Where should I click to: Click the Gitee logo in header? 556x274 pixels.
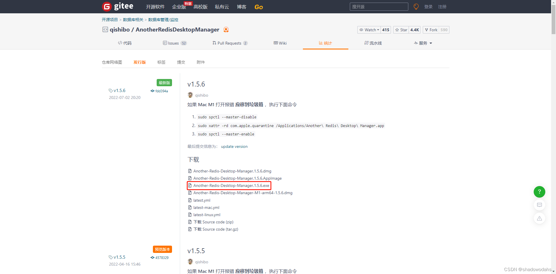pyautogui.click(x=118, y=6)
